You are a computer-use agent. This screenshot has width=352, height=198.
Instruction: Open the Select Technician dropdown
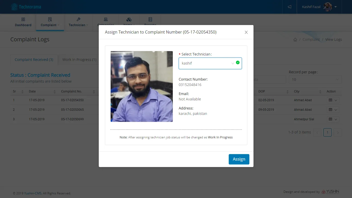pyautogui.click(x=210, y=63)
